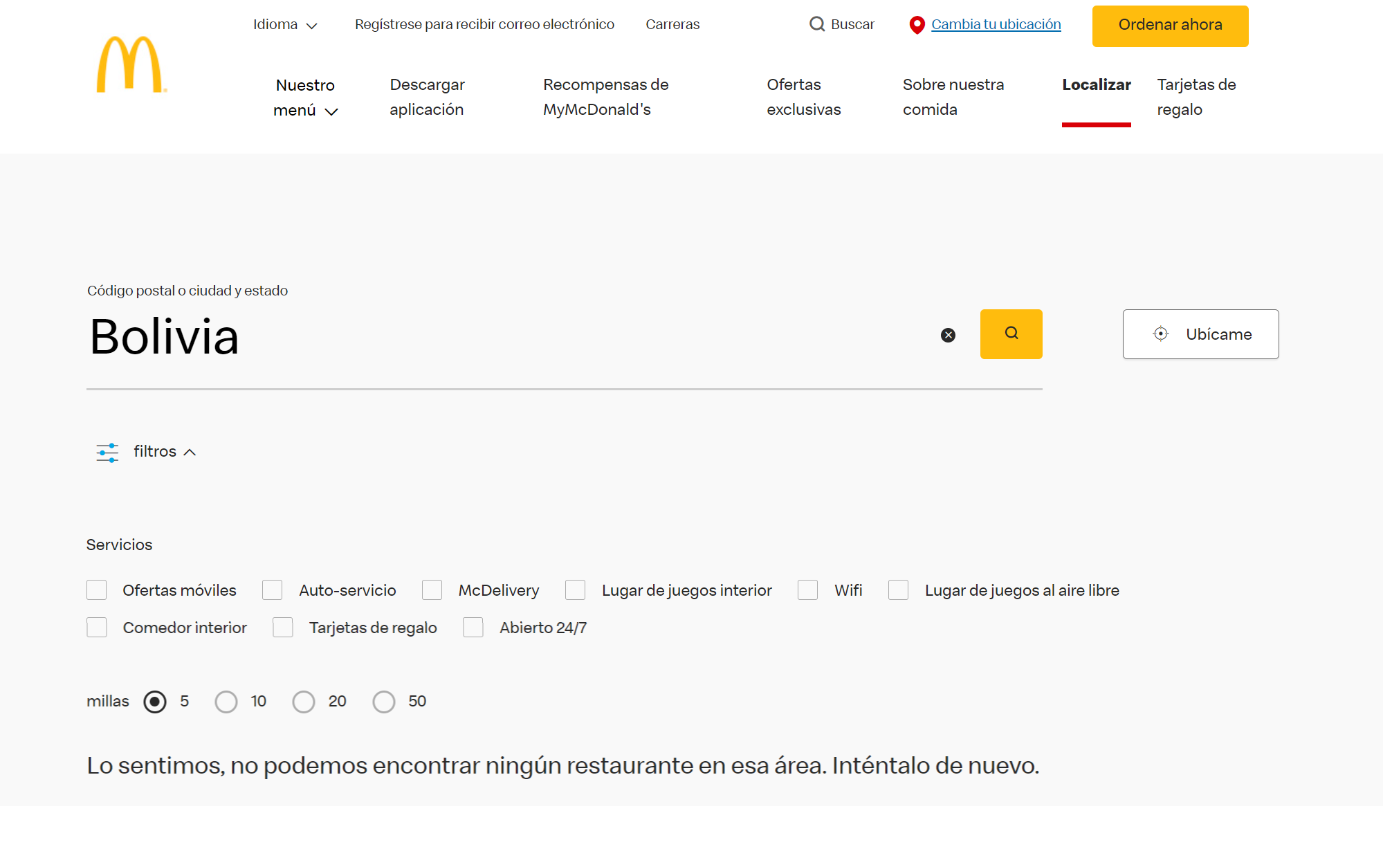
Task: Check Lugar de juegos interior checkbox
Action: pyautogui.click(x=576, y=590)
